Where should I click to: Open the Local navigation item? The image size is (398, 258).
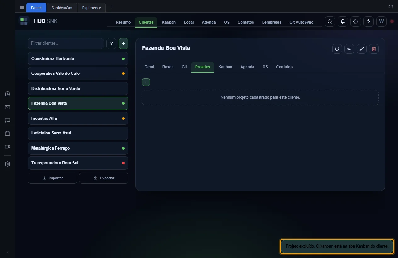point(189,22)
